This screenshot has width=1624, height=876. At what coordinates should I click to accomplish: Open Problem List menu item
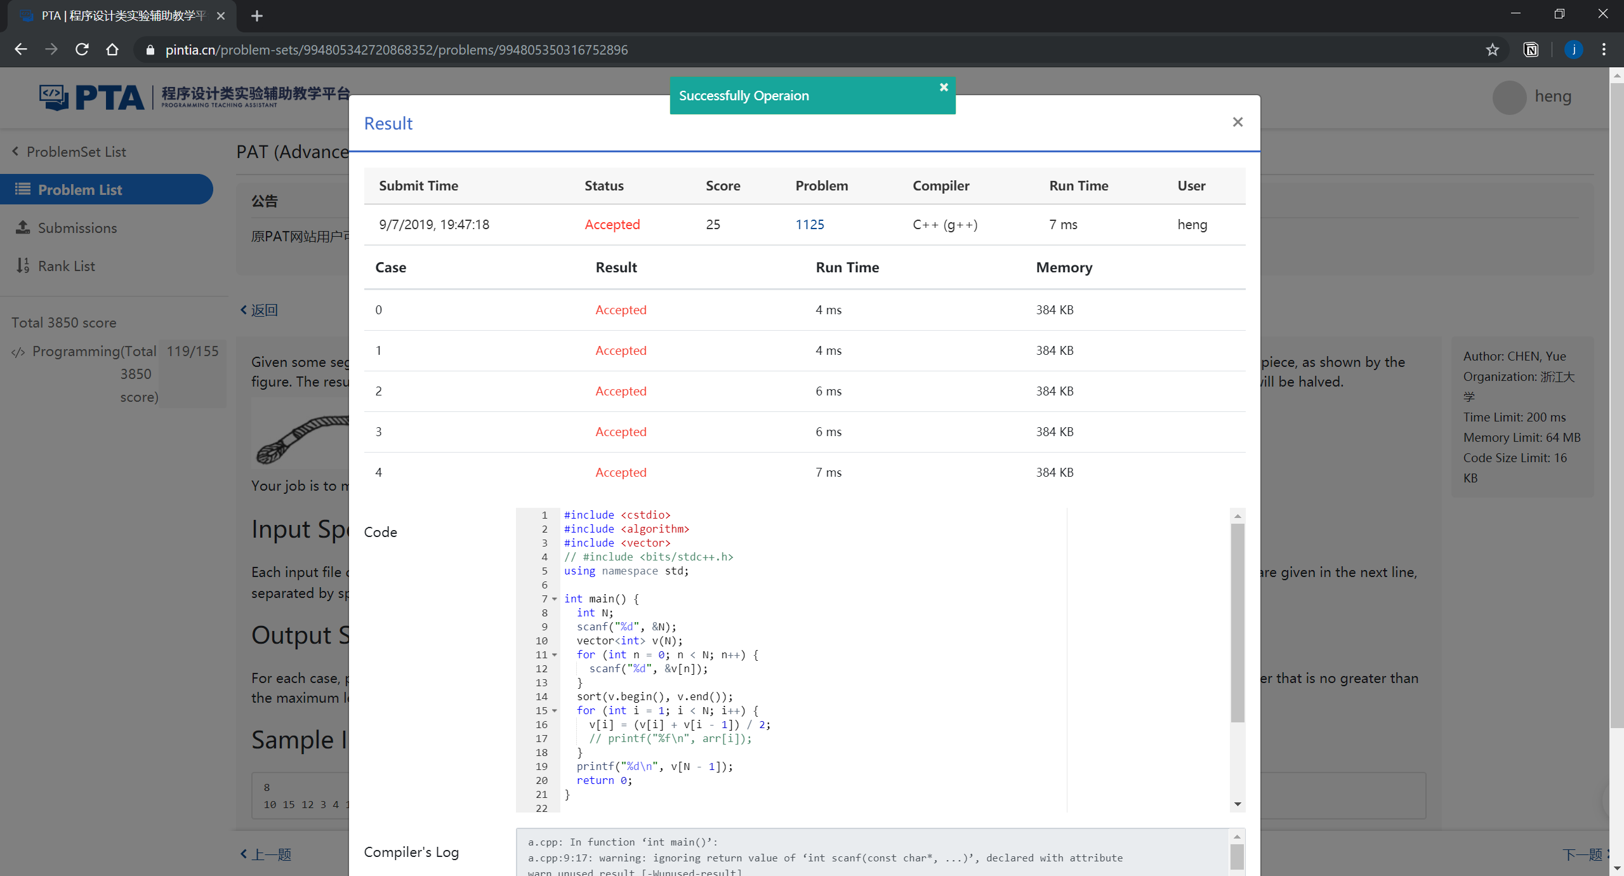coord(107,189)
